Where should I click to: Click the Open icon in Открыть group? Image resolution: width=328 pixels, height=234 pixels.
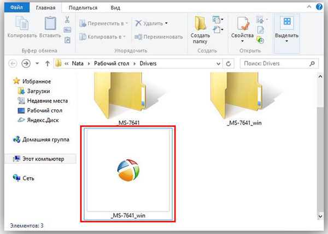pos(261,20)
